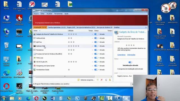Open the Visualizar menu
The height and width of the screenshot is (101, 180).
tap(49, 14)
